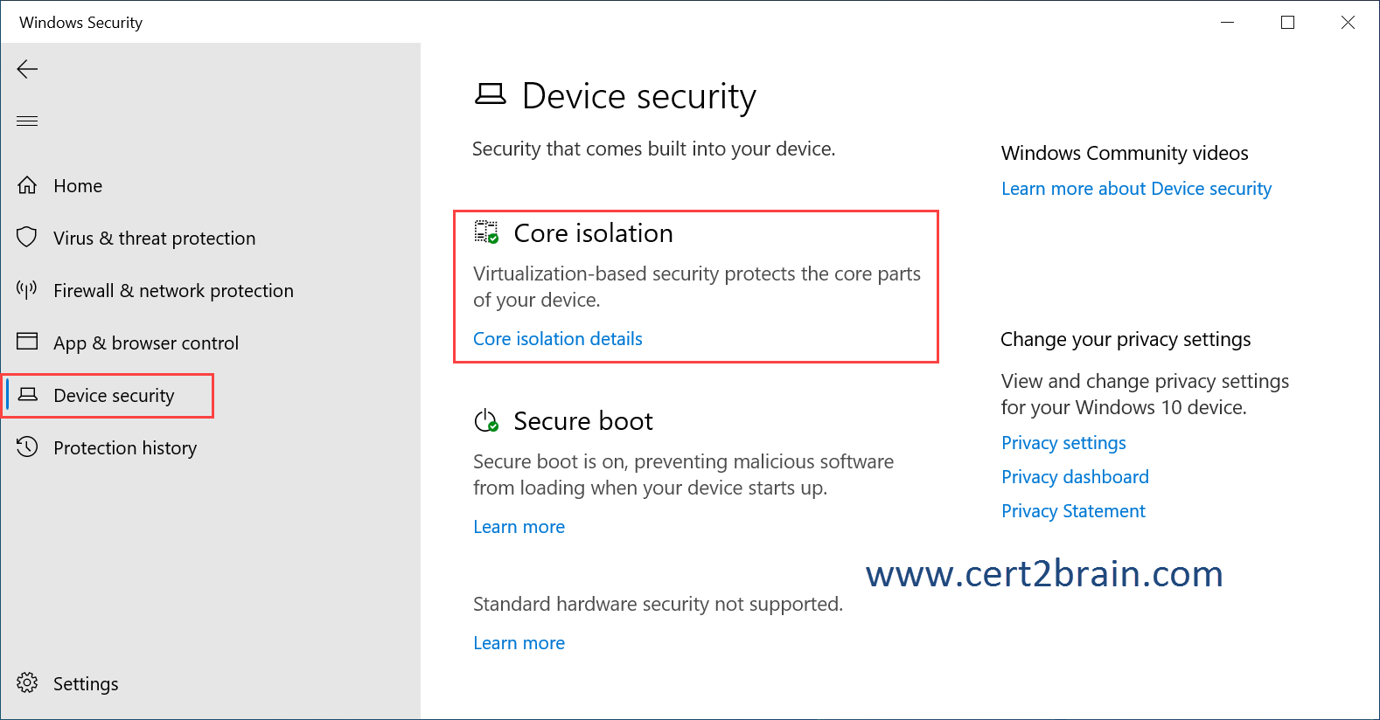Select the Virus & threat protection shield icon
1380x720 pixels.
tap(27, 238)
